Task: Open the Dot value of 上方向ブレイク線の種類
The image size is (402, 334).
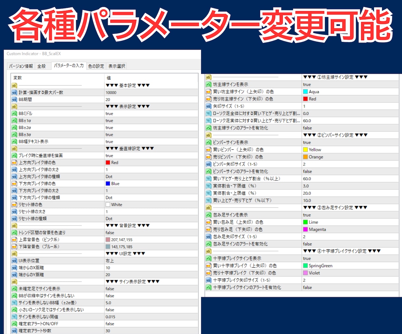Action: tap(109, 177)
